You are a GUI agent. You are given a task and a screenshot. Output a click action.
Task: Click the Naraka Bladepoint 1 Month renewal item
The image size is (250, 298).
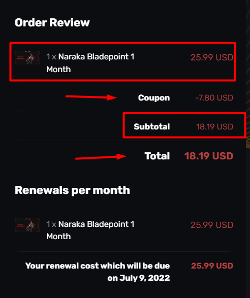point(90,230)
